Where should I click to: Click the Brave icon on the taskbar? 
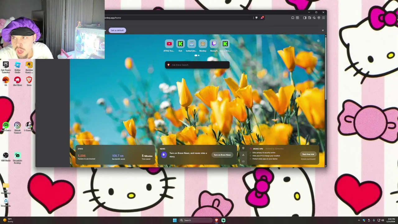[216, 220]
